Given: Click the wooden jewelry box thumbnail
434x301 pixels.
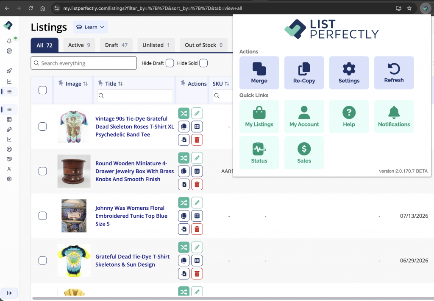Looking at the screenshot, I should (x=74, y=171).
